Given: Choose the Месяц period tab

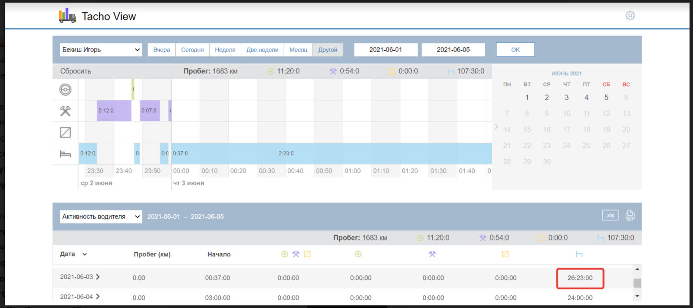Looking at the screenshot, I should coord(298,50).
